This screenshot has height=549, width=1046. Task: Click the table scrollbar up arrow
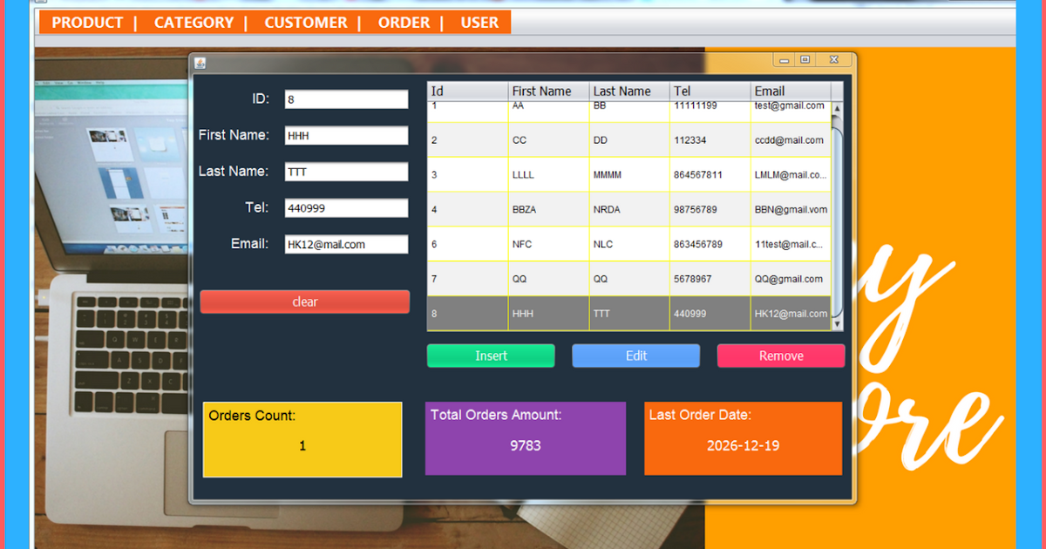tap(838, 109)
